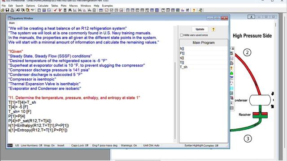Image resolution: width=287 pixels, height=161 pixels.
Task: Click the toolbar icon just left of Help
Action: coord(187,10)
